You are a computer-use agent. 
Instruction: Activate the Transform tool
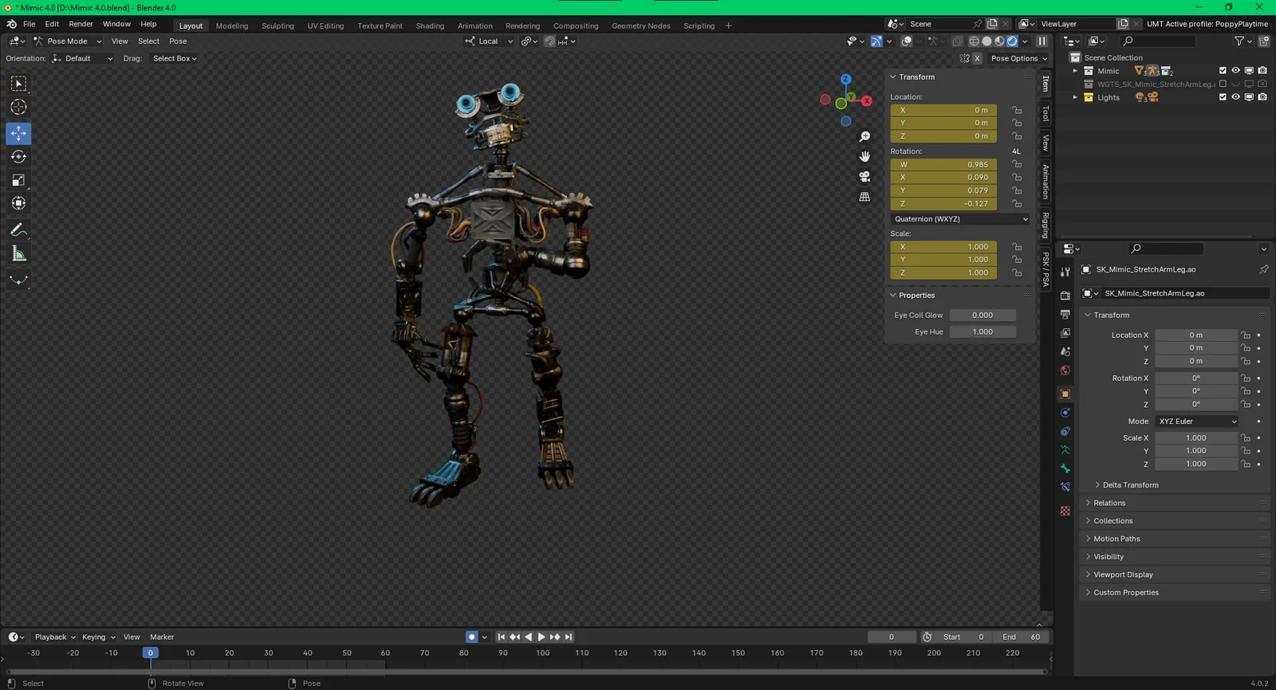tap(18, 203)
